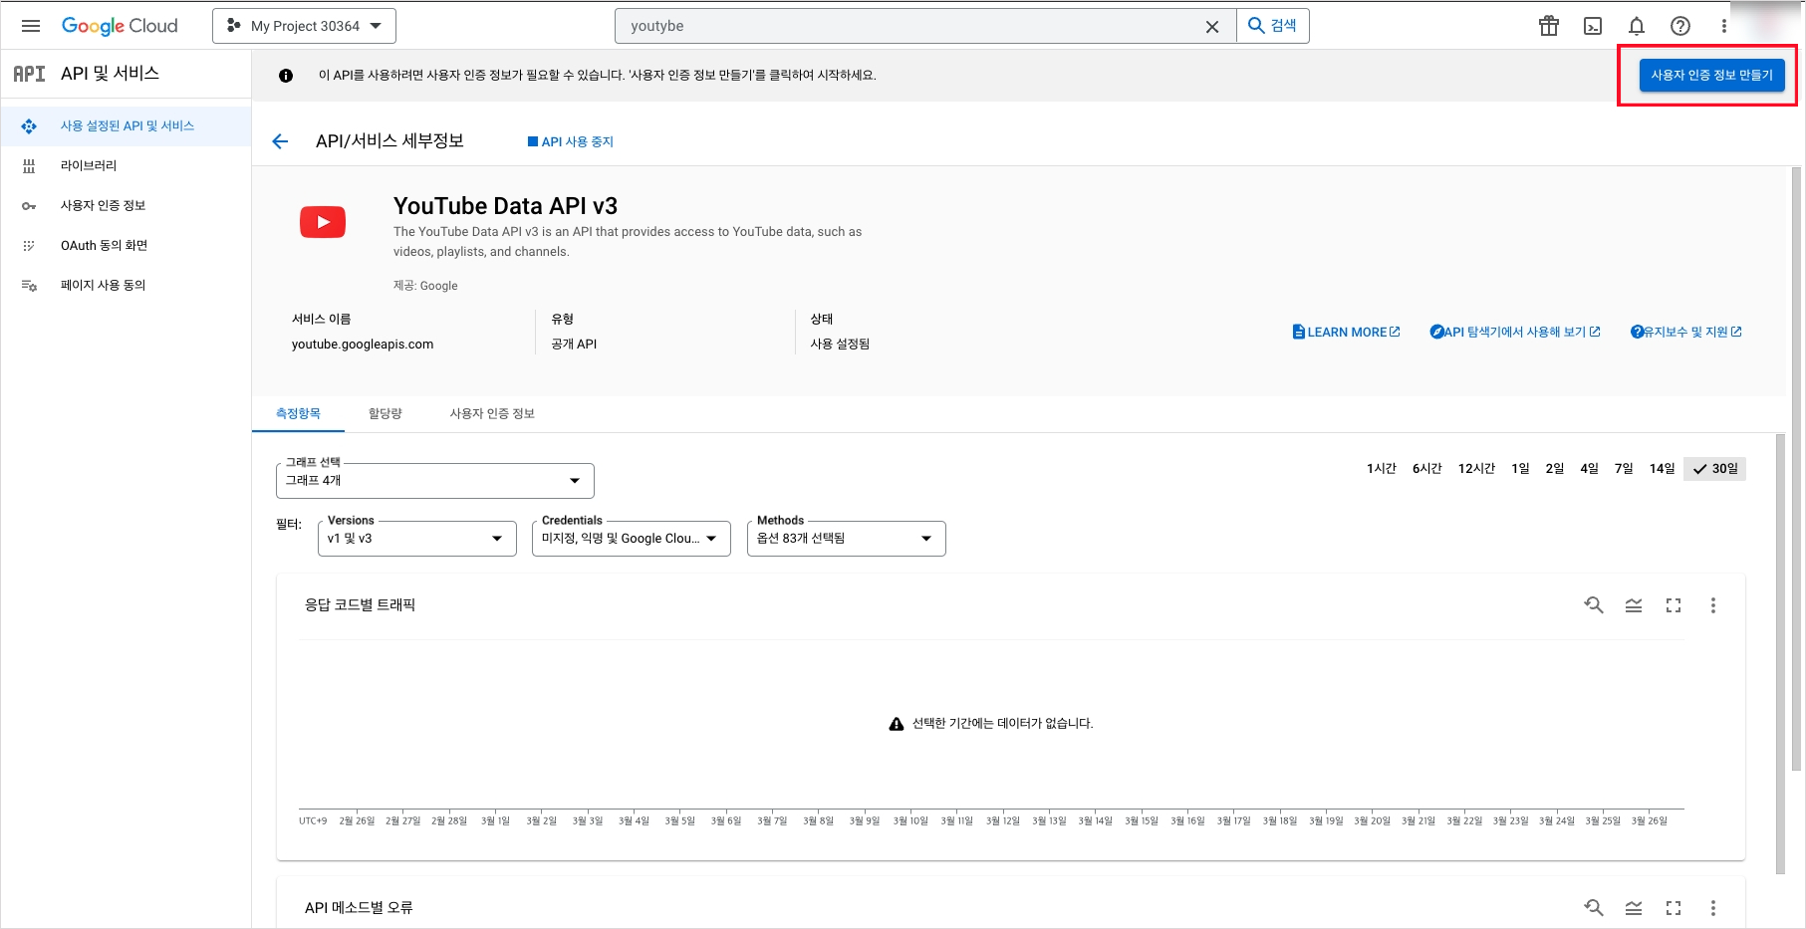Expand the Methods filter dropdown
1806x929 pixels.
pos(846,539)
